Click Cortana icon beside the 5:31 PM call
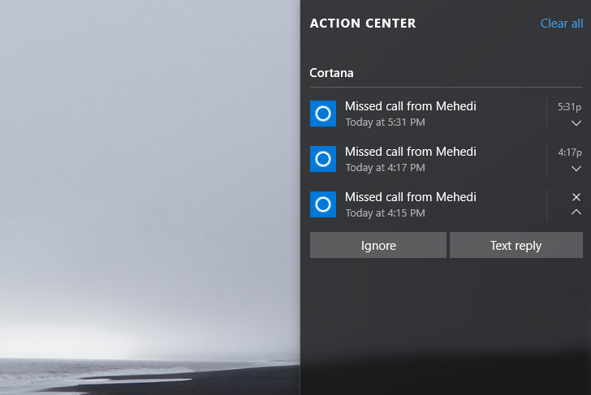 323,114
